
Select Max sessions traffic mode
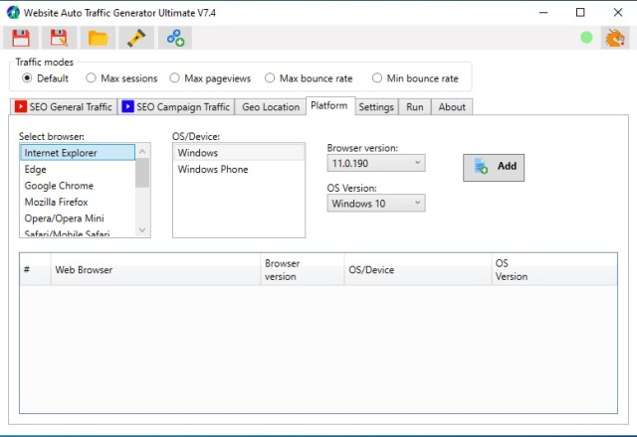pos(121,78)
